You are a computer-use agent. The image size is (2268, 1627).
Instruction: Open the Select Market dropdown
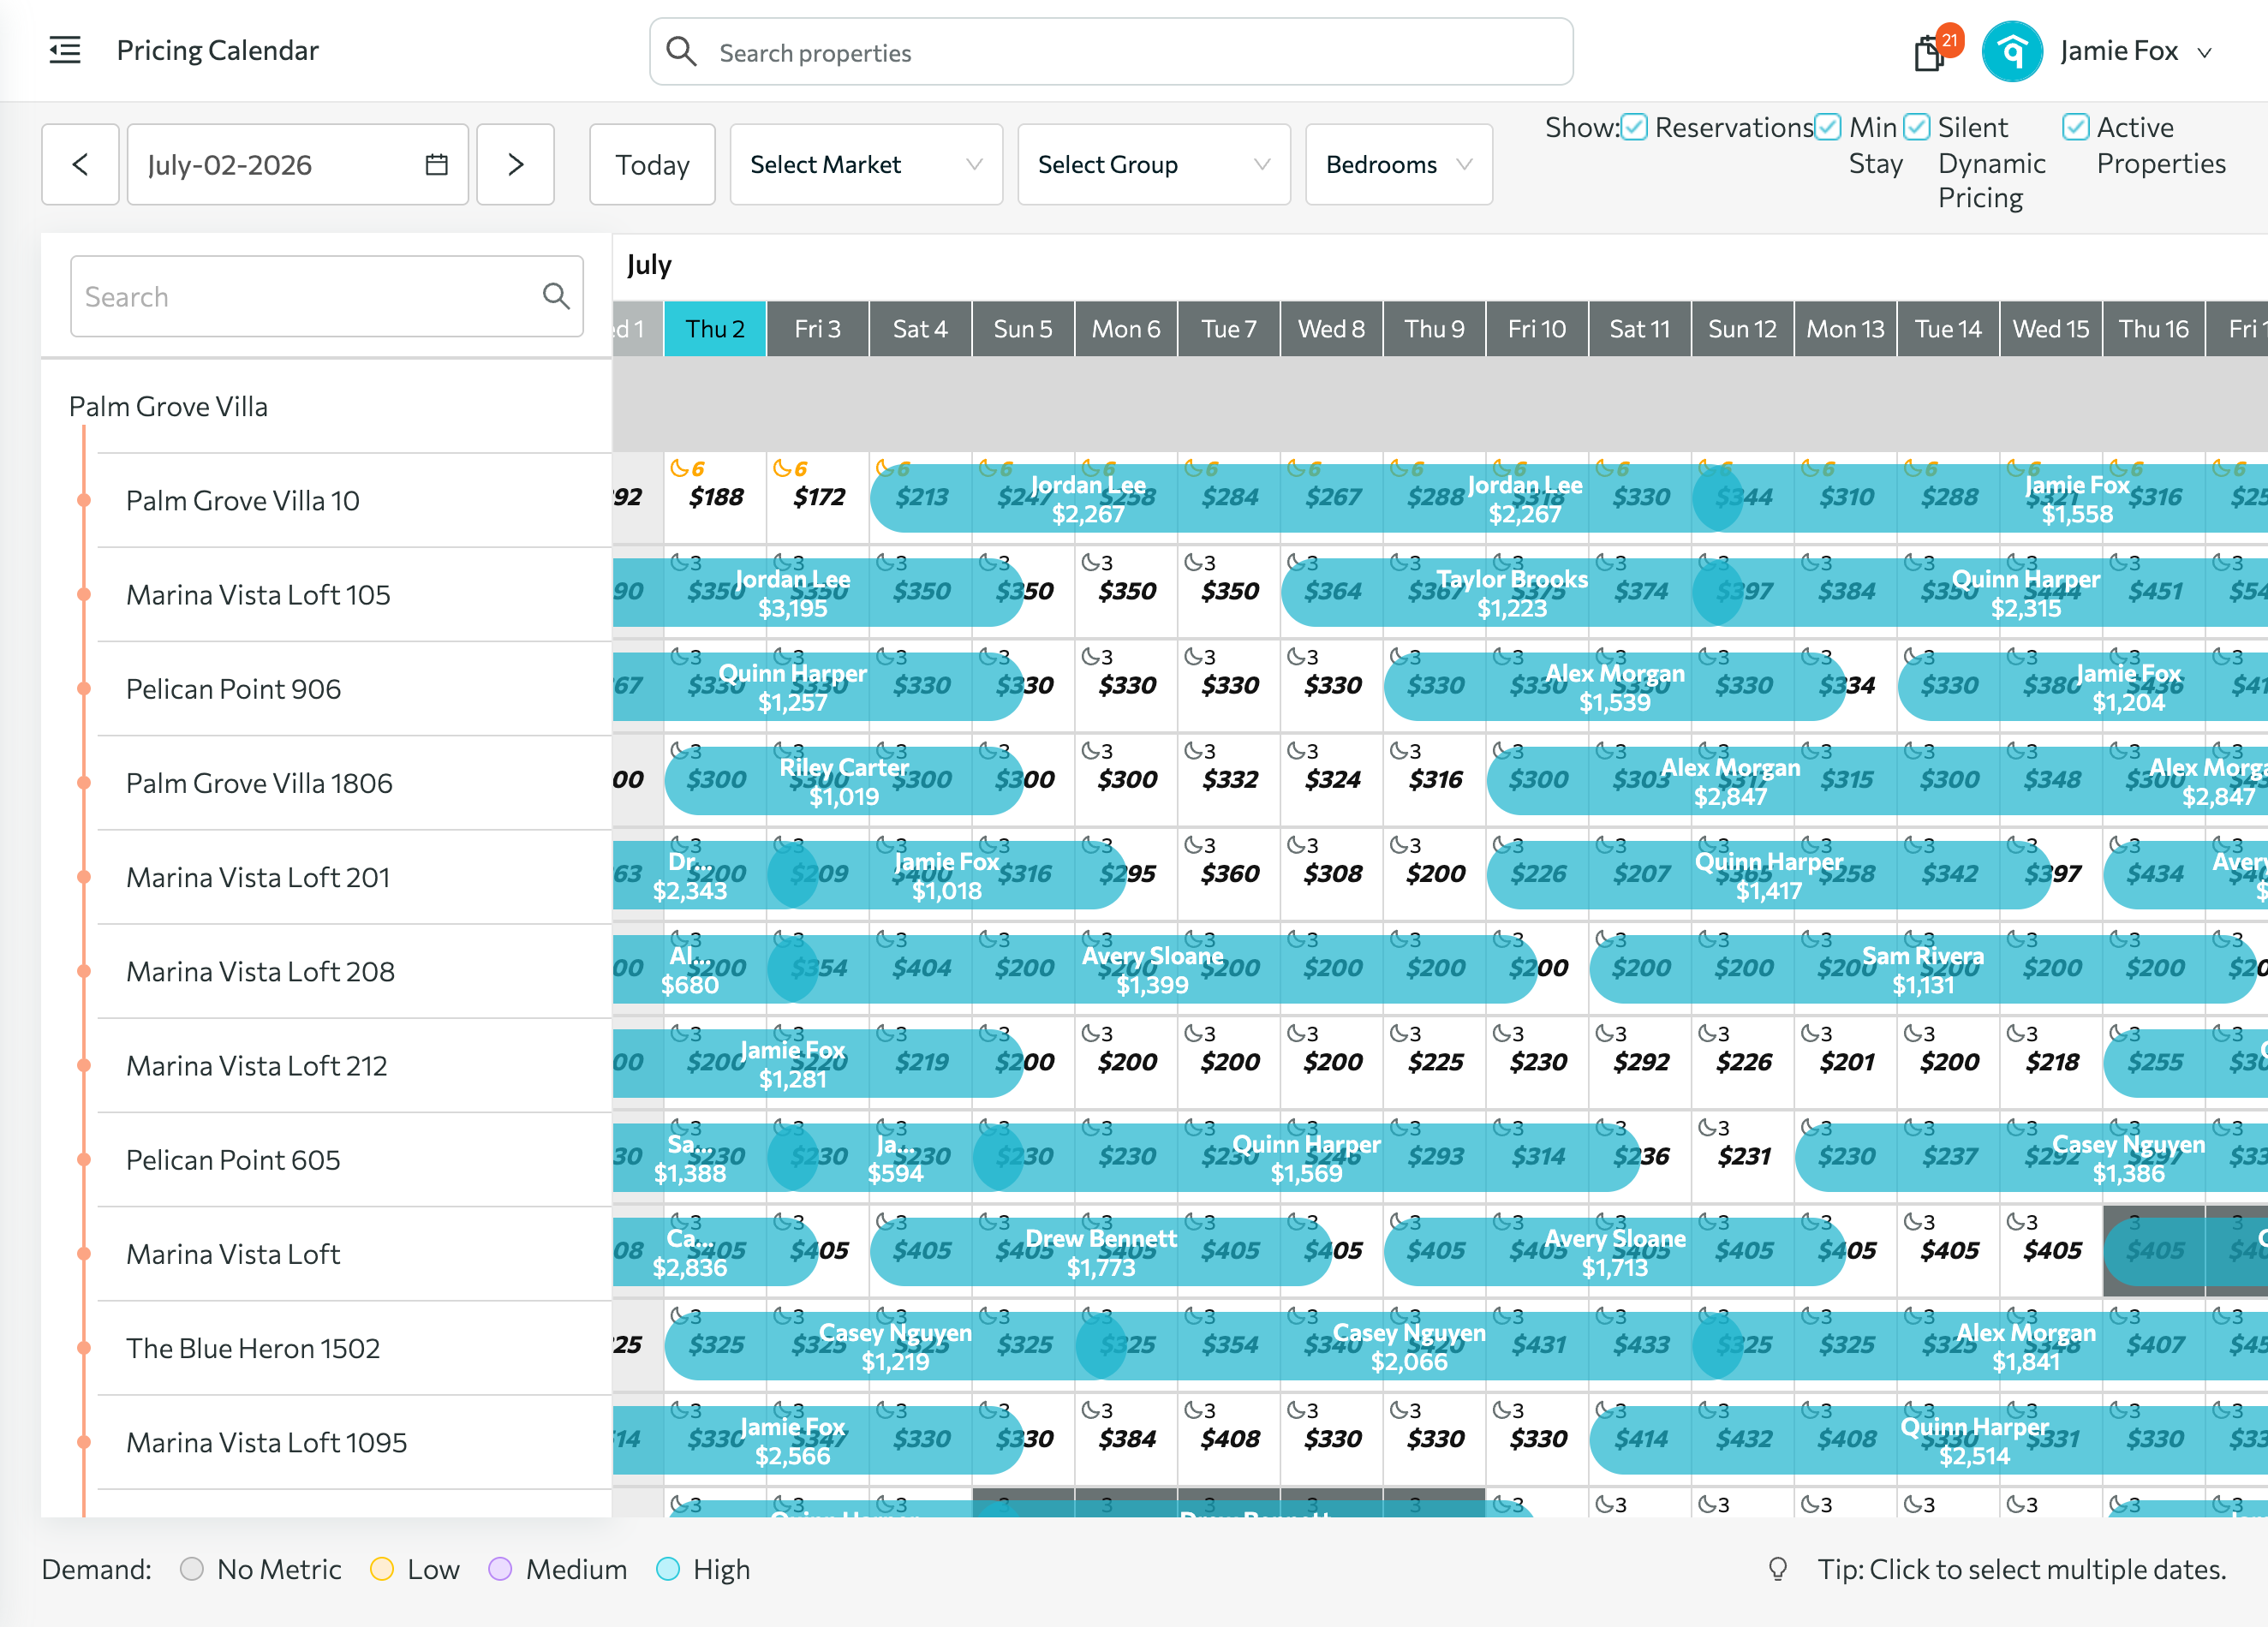coord(866,164)
